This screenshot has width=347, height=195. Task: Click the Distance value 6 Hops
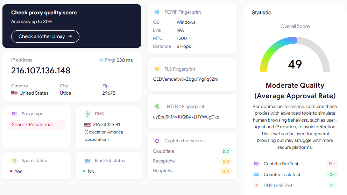click(184, 46)
